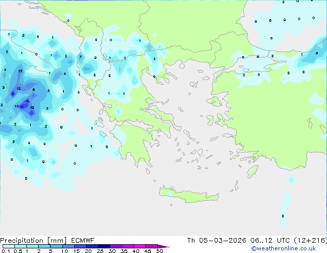Viewport: 327px width, 253px height.
Task: Click the '7' precipitation value on the map
Action: click(80, 57)
